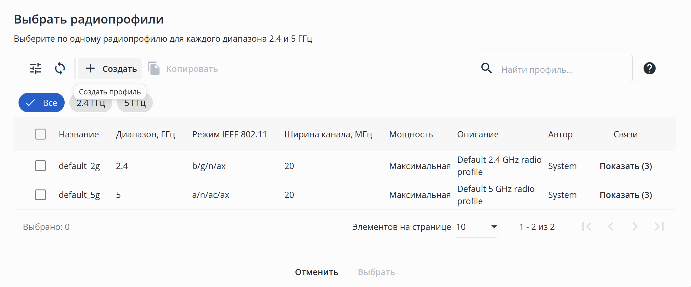
Task: Go to the next page arrow
Action: point(635,226)
